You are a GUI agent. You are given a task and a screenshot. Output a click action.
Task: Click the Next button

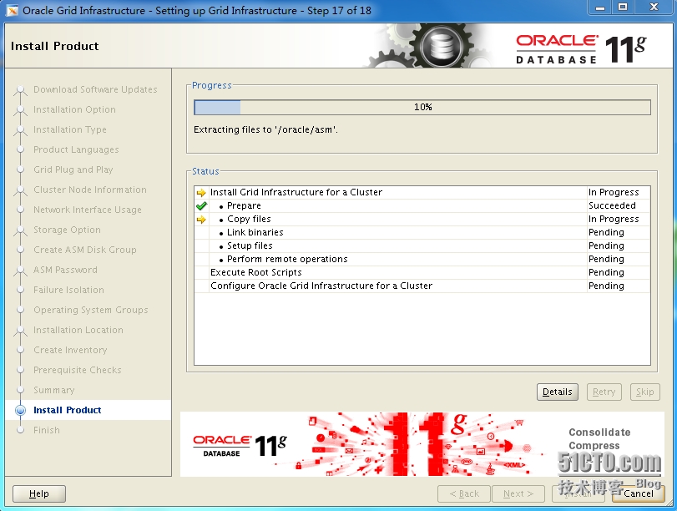point(518,493)
